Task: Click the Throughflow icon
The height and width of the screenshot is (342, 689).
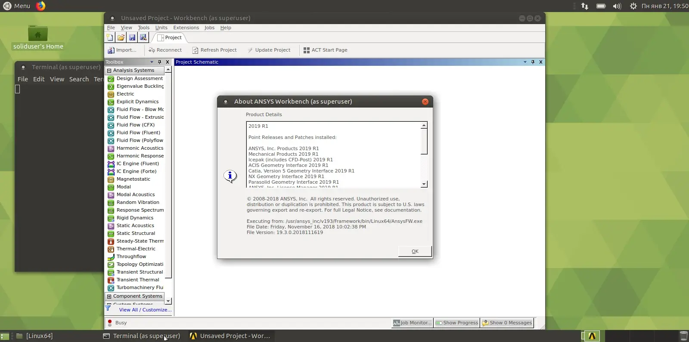Action: (111, 257)
